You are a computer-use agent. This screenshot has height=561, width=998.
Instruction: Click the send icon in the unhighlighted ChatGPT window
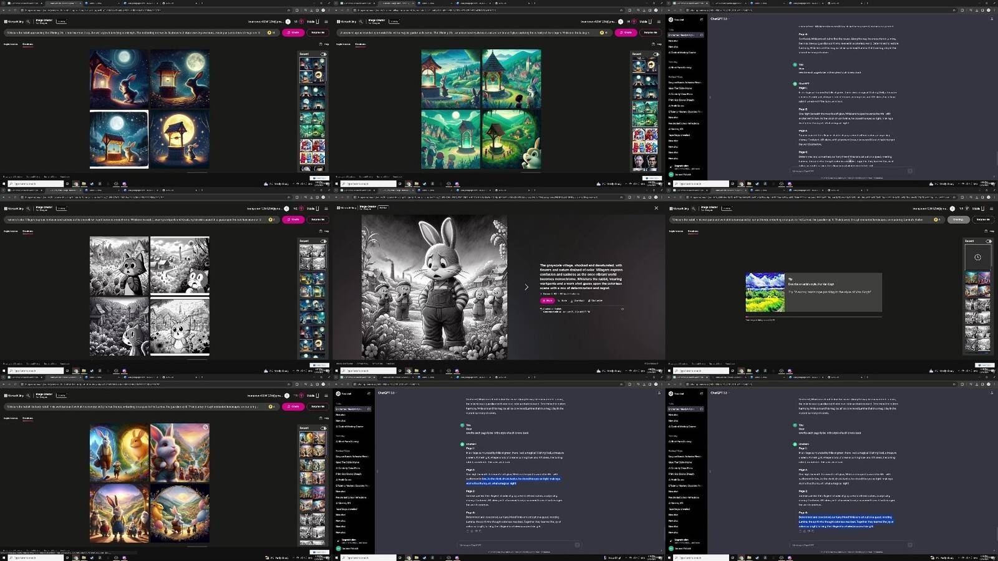[909, 170]
